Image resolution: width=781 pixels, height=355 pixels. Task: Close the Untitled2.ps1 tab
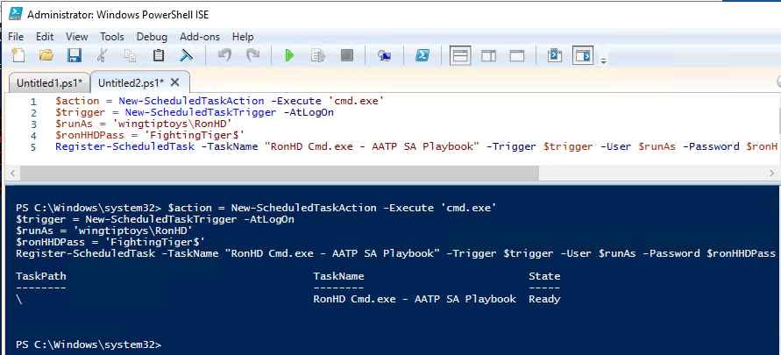click(174, 82)
